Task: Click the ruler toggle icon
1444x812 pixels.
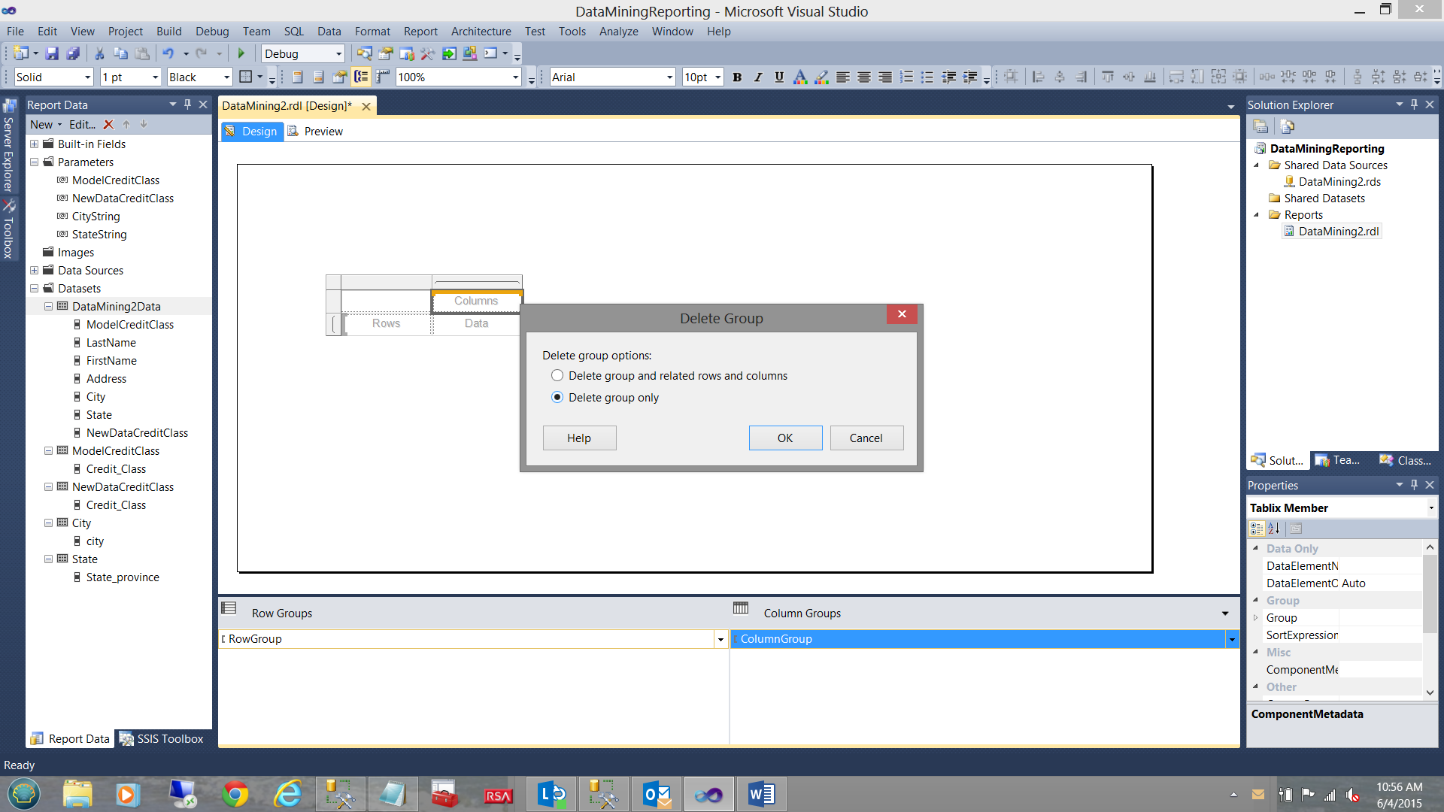Action: tap(383, 77)
